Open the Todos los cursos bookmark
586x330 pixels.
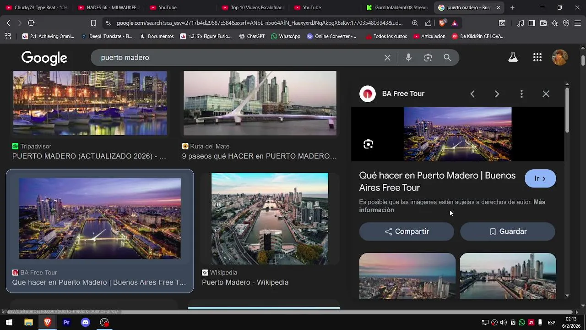386,36
